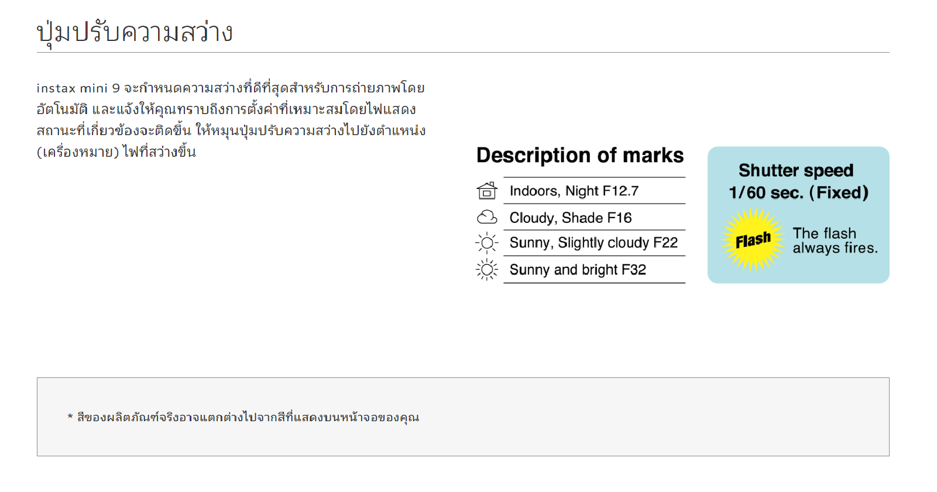Select the 'Indoors, Night F12.7' text
Screen dimensions: 937x492
pos(574,191)
